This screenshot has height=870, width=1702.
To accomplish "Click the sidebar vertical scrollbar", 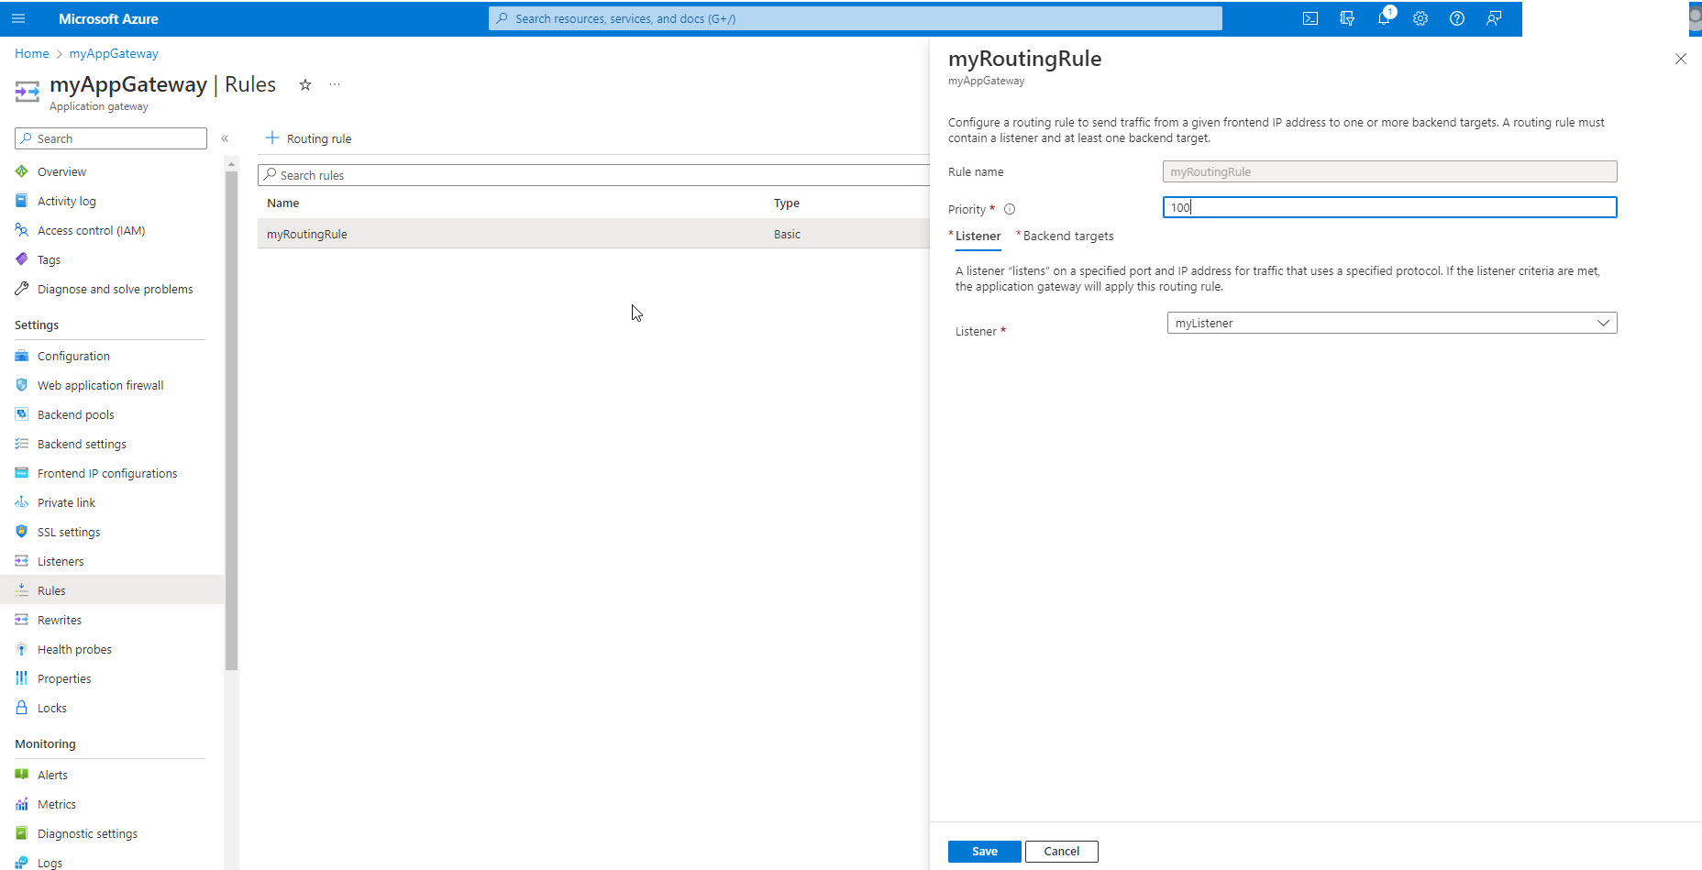I will click(231, 420).
